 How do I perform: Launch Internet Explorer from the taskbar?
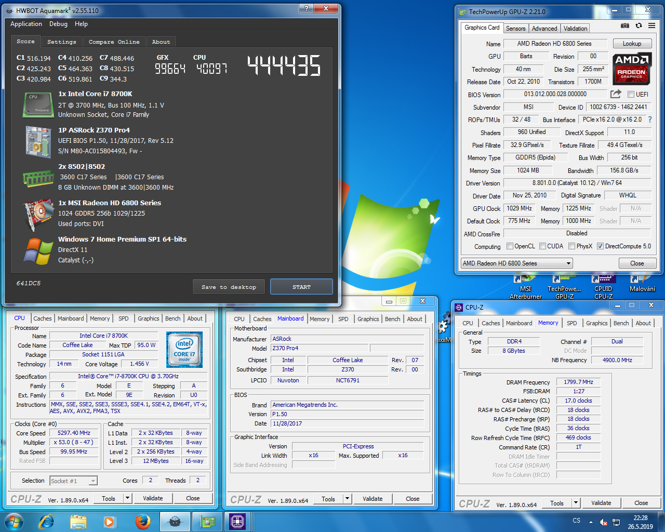point(46,521)
